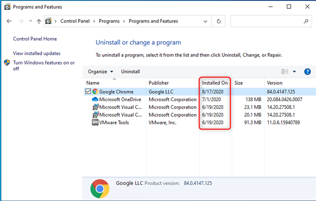
Task: Click Google LLC publisher cell
Action: (x=161, y=92)
